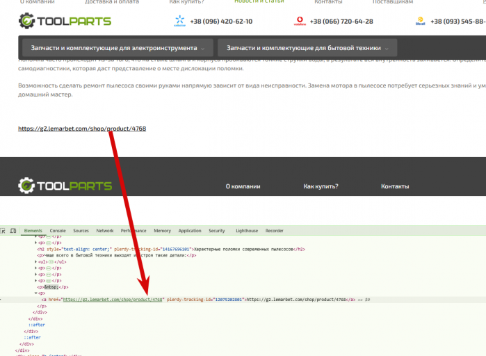Expand the collapsed p node directly below the ul
The width and height of the screenshot is (486, 356).
coord(35,268)
